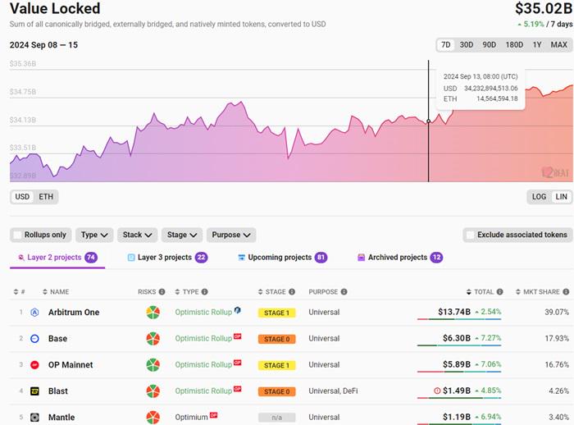Open the Purpose filter dropdown

tap(230, 235)
